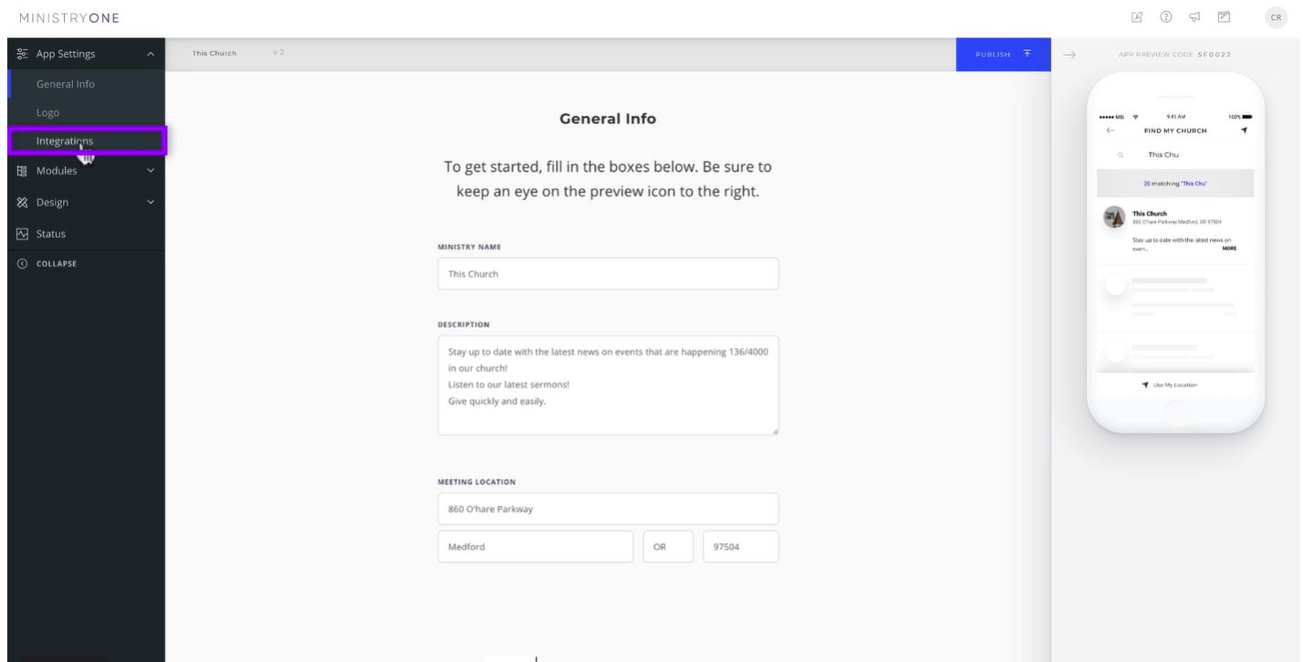Click the upload arrow icon on Publish

(x=1027, y=54)
